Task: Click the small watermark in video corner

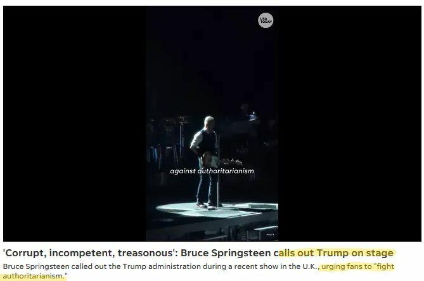Action: (x=270, y=235)
